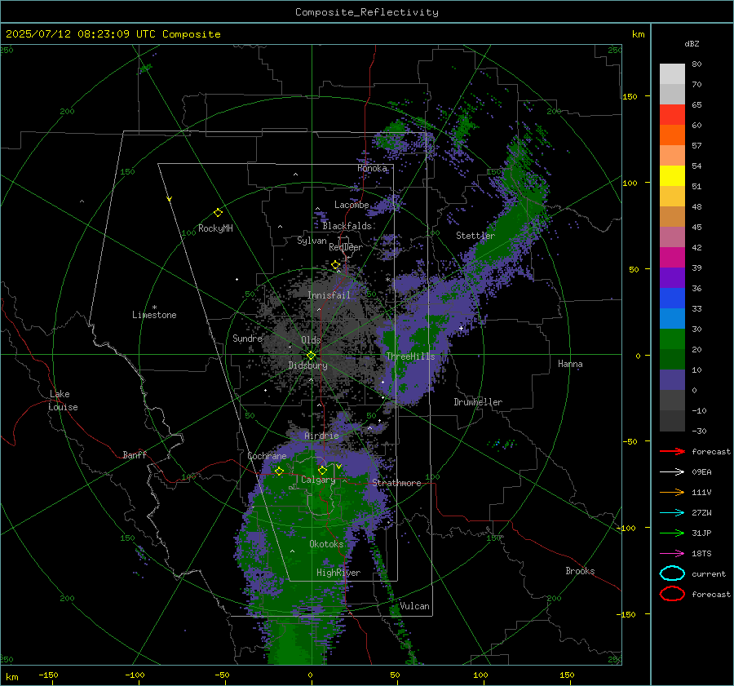Click the Limestone label on map
The image size is (734, 686).
[x=154, y=315]
